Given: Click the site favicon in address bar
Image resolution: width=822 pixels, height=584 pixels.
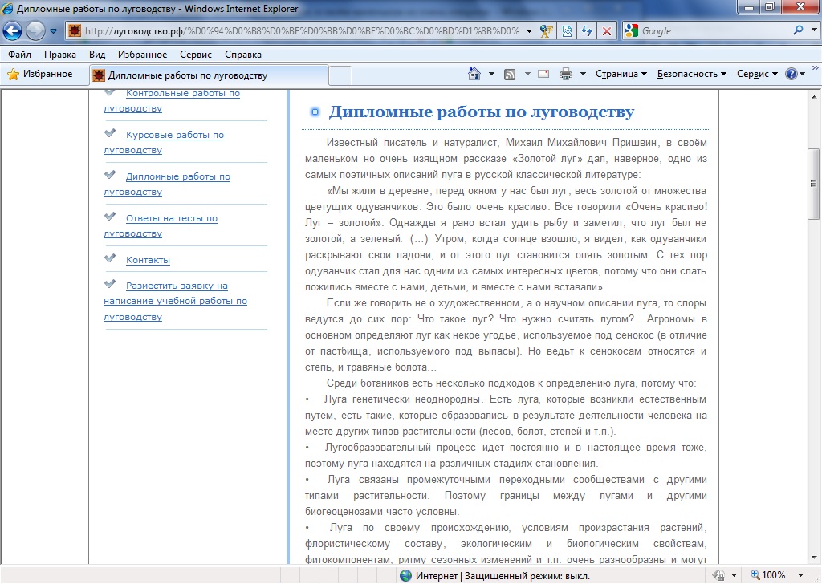Looking at the screenshot, I should click(x=75, y=31).
